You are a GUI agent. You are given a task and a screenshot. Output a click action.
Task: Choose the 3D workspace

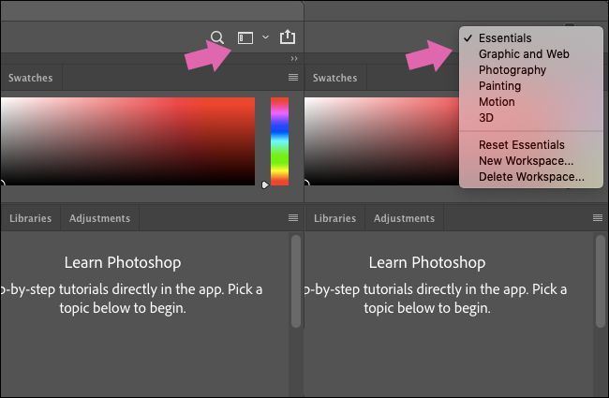[485, 118]
